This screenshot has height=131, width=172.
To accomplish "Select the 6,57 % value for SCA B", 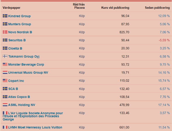I will 165,89.
